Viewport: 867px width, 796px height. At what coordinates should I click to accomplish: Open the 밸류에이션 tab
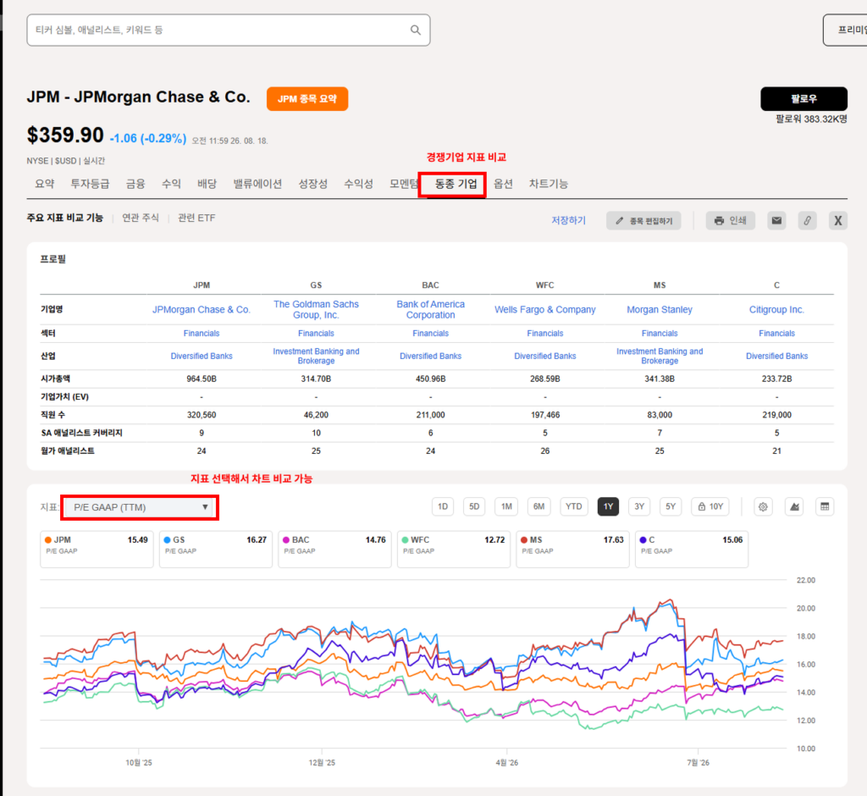257,184
